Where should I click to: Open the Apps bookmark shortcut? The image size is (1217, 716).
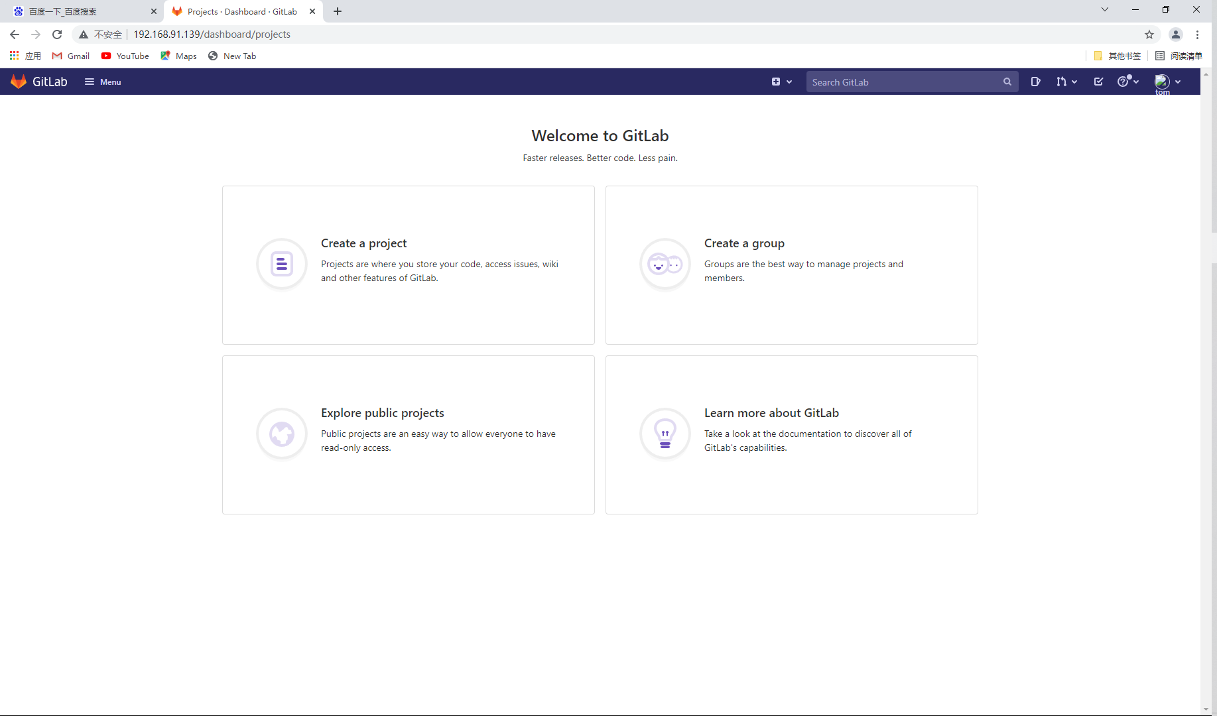tap(25, 56)
